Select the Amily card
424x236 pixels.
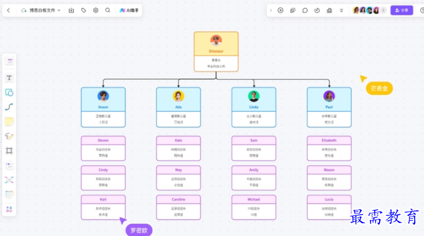pyautogui.click(x=253, y=178)
